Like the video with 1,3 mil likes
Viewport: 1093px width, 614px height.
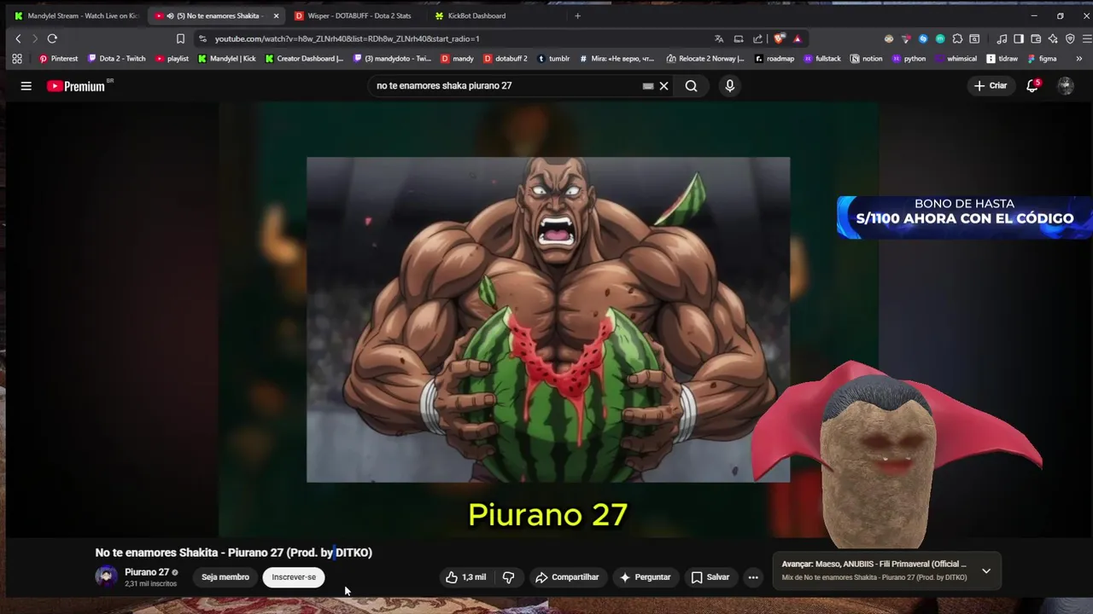pyautogui.click(x=465, y=577)
